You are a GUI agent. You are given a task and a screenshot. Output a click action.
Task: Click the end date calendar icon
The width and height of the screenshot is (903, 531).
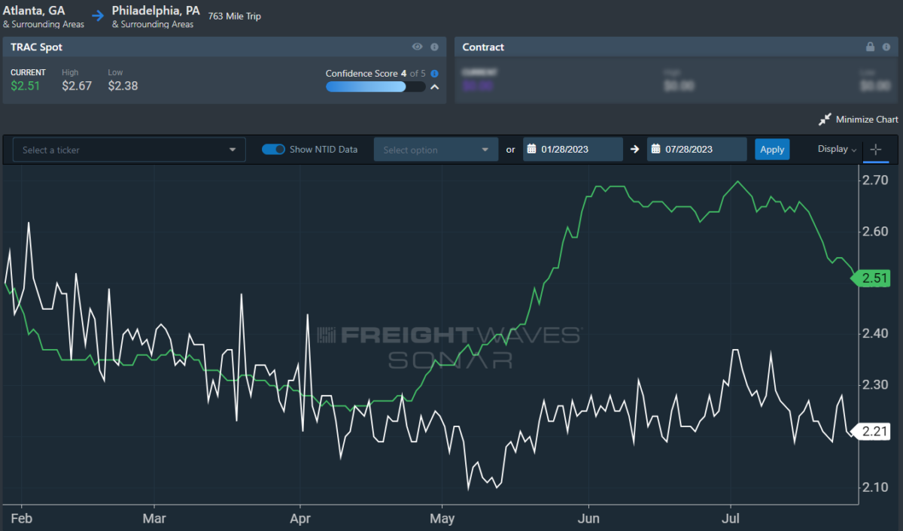click(655, 150)
